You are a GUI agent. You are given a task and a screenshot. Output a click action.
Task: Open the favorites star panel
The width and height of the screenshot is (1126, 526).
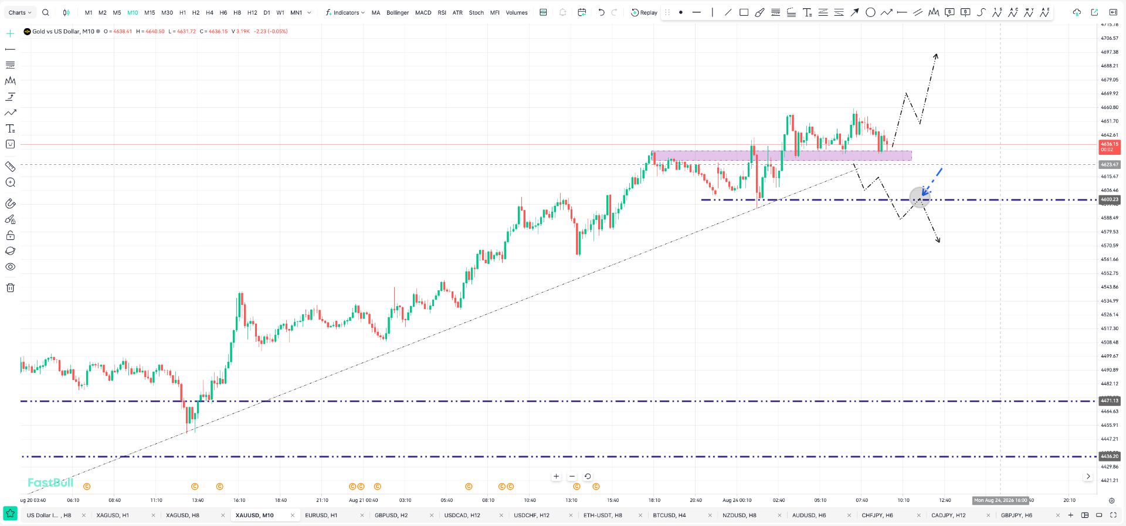(10, 514)
